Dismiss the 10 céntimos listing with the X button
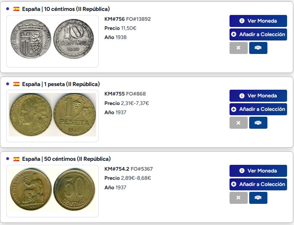Viewport: 294px width, 225px height. tap(239, 48)
